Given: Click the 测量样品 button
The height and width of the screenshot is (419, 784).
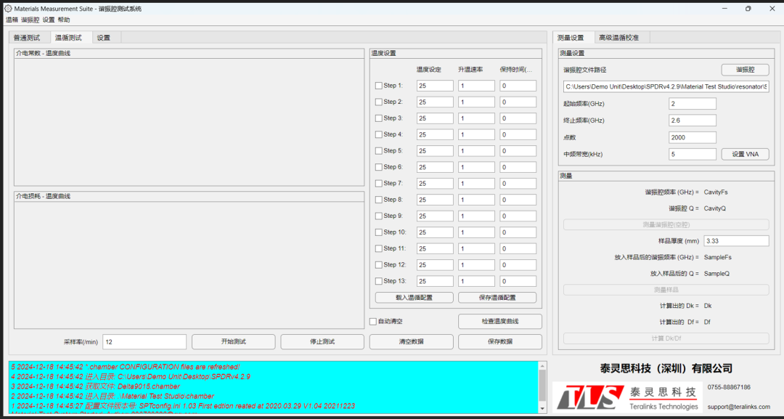Looking at the screenshot, I should tap(666, 290).
